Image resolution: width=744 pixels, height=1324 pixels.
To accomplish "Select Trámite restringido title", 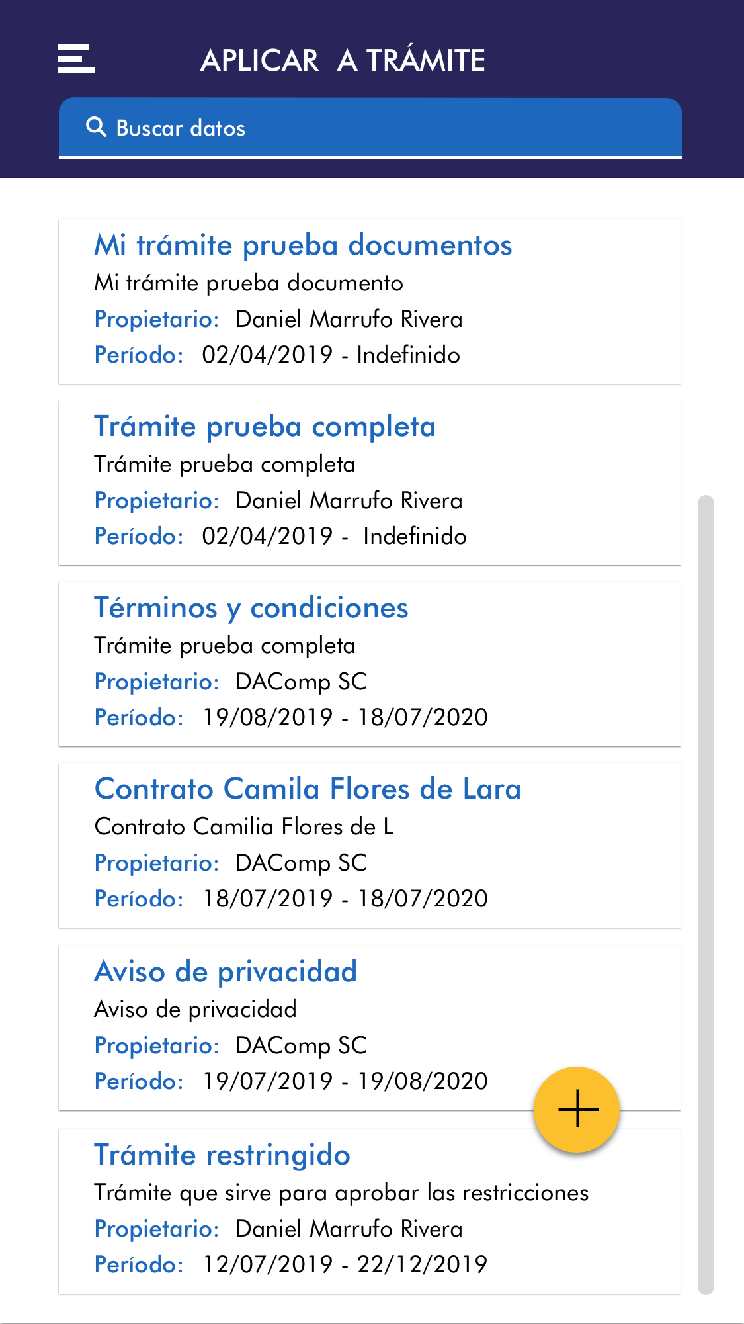I will coord(222,1155).
